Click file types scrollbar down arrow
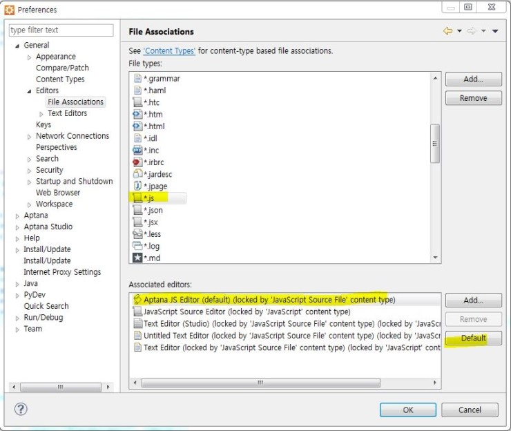511x431 pixels. pyautogui.click(x=436, y=258)
